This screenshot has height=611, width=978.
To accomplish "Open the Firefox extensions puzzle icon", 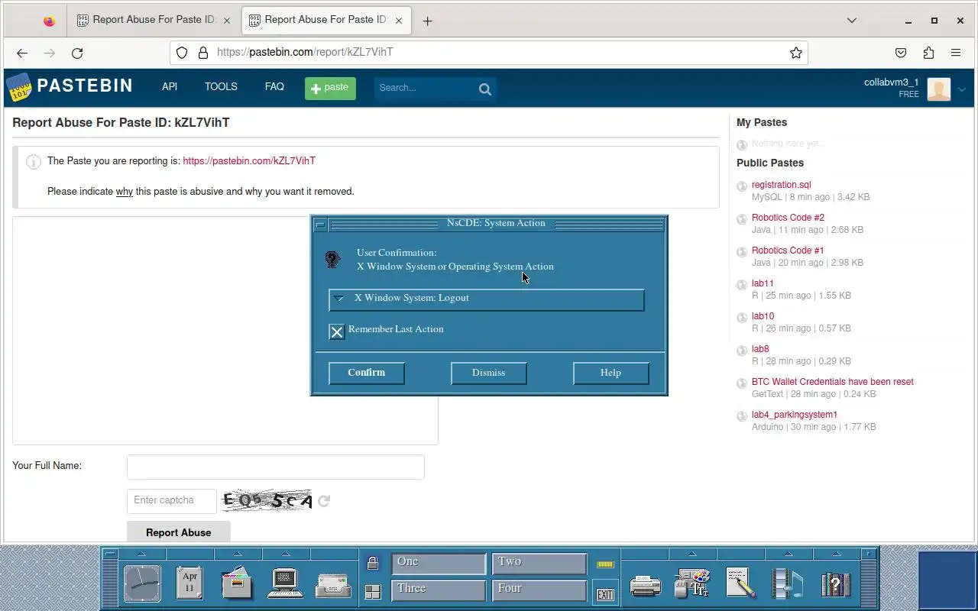I will [x=928, y=53].
